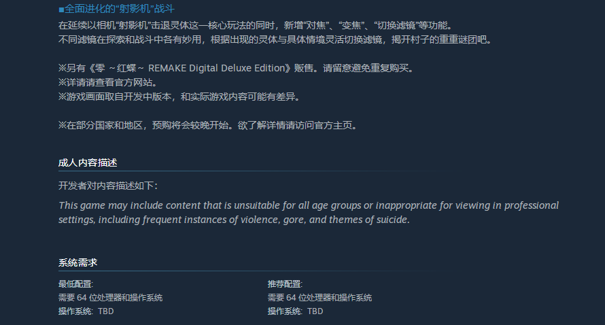Screen dimensions: 605x325
Task: Click the paragraph mentioning 对焦、变焦、切换滤镜
Action: [255, 25]
